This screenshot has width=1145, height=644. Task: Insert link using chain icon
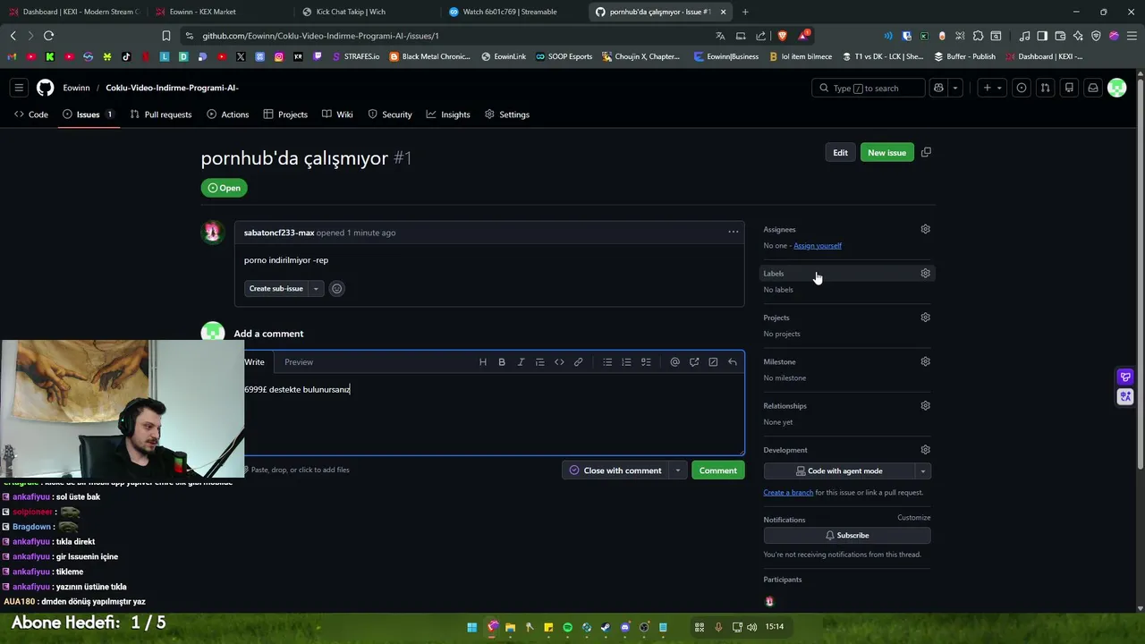(579, 362)
